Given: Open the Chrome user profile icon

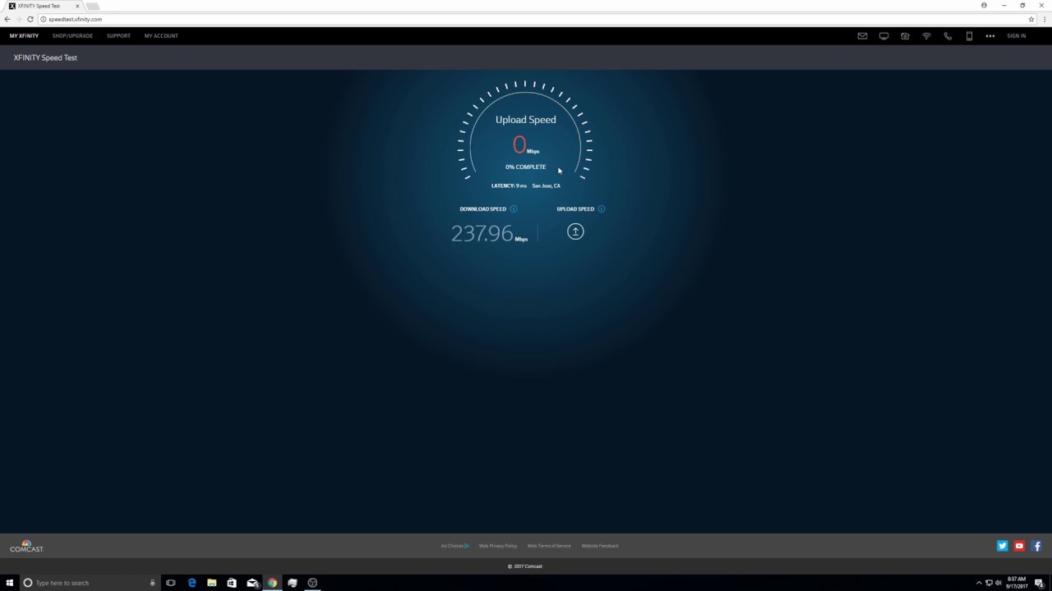Looking at the screenshot, I should (x=984, y=5).
